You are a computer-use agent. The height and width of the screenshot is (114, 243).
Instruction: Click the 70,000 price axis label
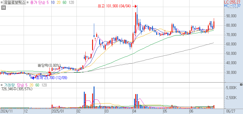pyautogui.click(x=231, y=35)
